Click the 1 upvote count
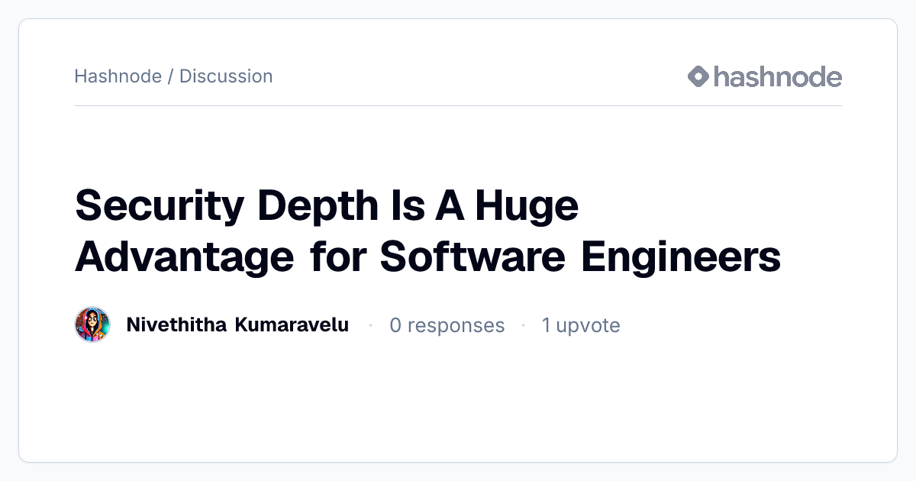 pyautogui.click(x=581, y=326)
